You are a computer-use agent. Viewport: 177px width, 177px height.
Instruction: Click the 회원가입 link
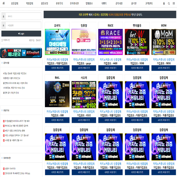[x=32, y=40]
